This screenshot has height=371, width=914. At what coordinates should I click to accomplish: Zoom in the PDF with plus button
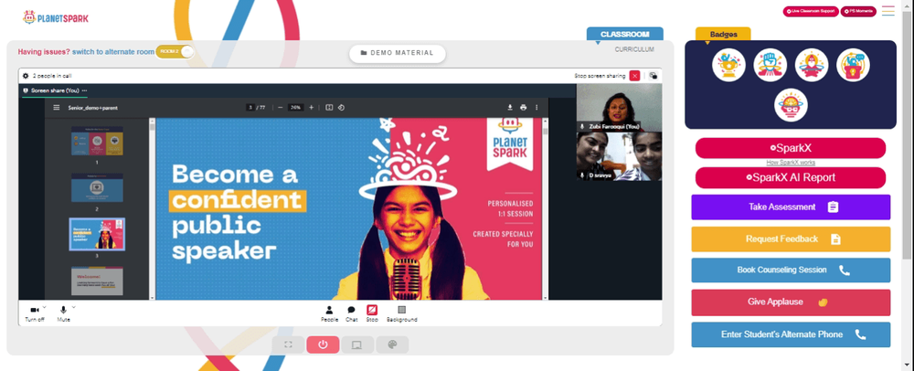pyautogui.click(x=312, y=107)
